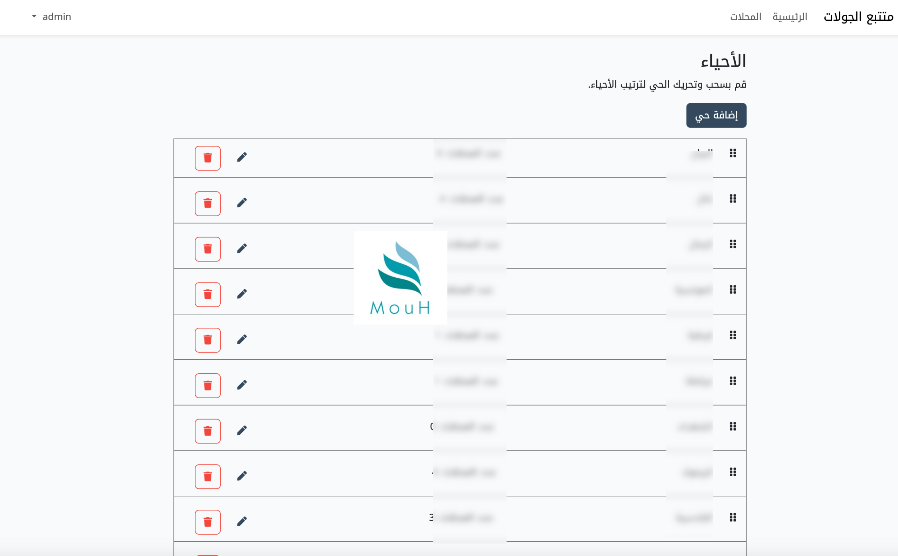Edit the second row via pencil icon
This screenshot has height=556, width=898.
(242, 203)
